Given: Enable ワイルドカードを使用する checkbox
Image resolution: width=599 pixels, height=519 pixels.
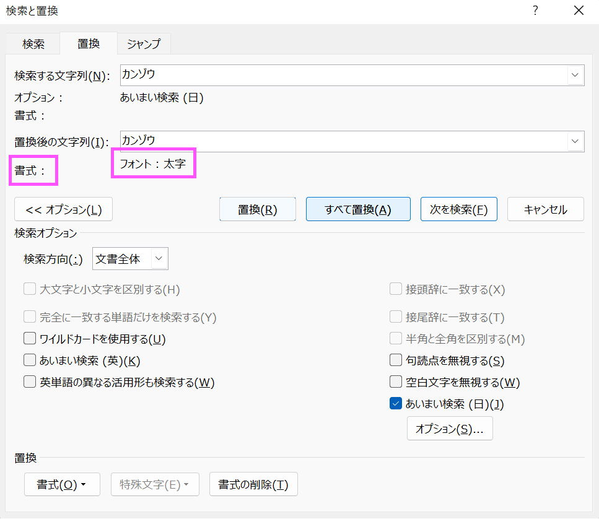Looking at the screenshot, I should click(30, 338).
